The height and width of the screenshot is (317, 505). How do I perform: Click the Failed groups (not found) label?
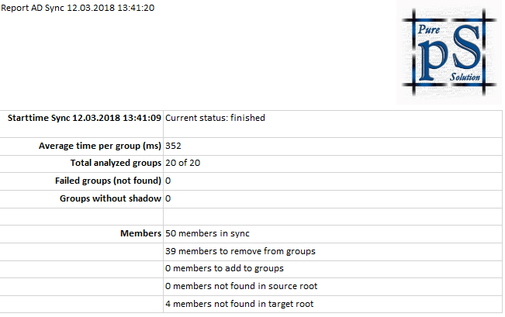(x=108, y=181)
